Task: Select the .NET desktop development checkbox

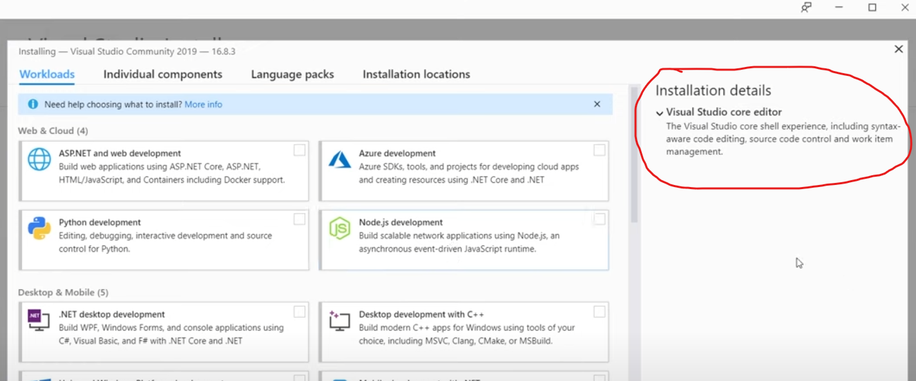Action: [x=299, y=311]
